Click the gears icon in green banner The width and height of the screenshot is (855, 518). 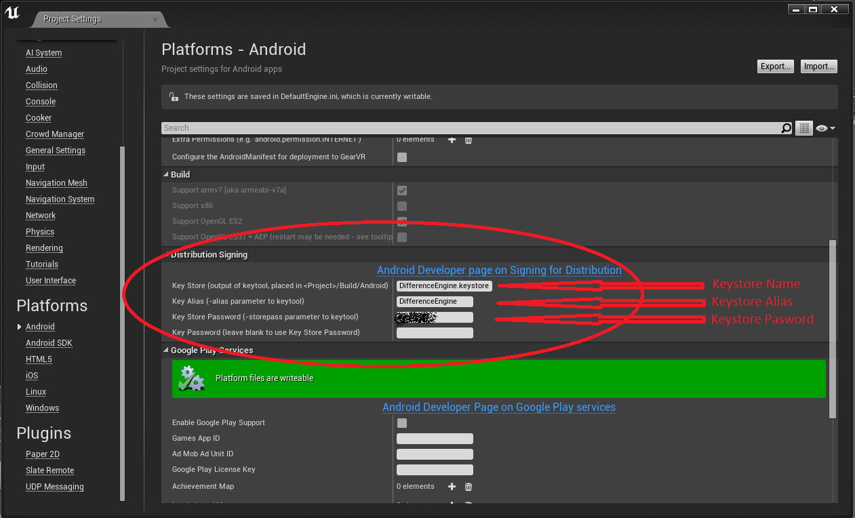pos(191,378)
